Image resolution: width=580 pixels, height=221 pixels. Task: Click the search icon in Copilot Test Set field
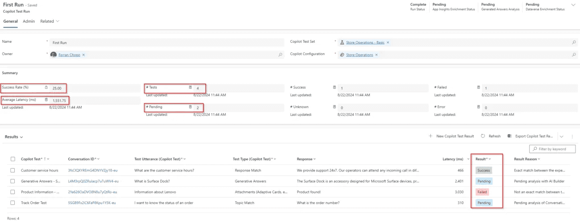coord(574,42)
